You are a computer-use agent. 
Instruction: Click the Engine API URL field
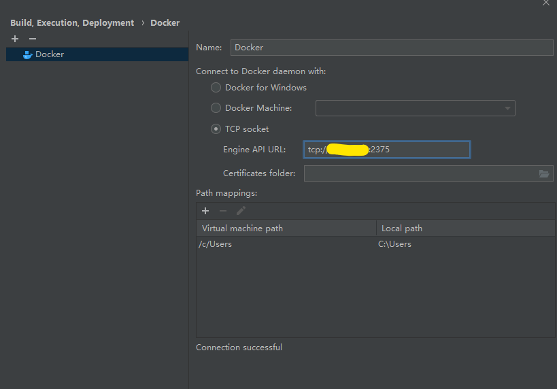[387, 150]
